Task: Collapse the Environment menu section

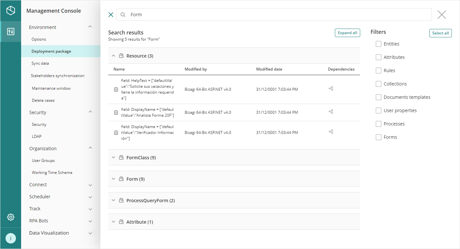Action: [x=90, y=27]
